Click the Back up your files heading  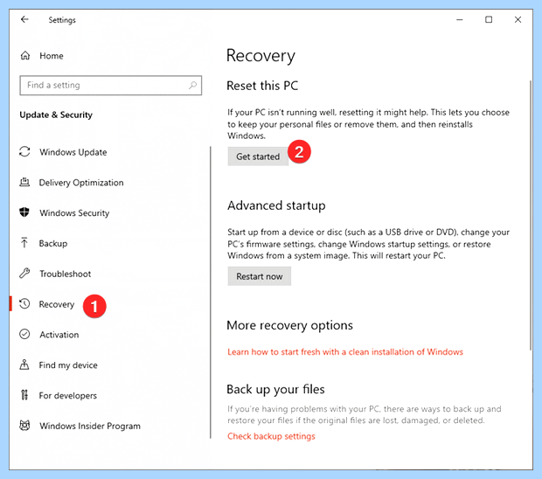point(275,389)
